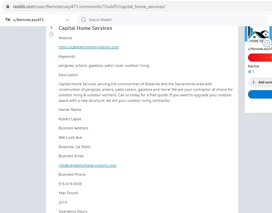Click the u/RemoteLazy471 avatar icon in header
Viewport: 272px width, 213px height.
point(8,20)
